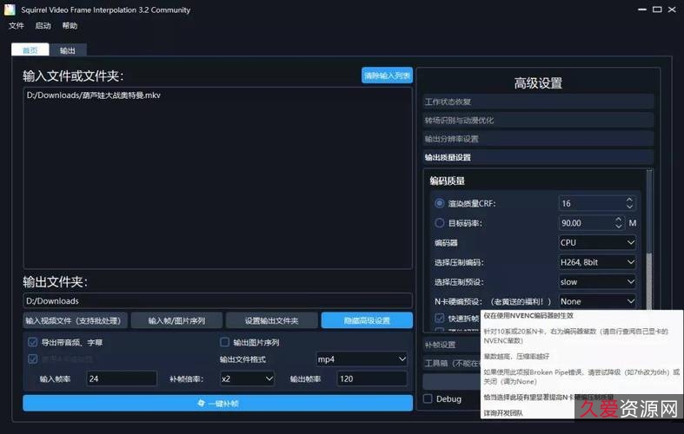Select the 葫芦娃大战奥特曼.mkv input entry

tap(93, 95)
